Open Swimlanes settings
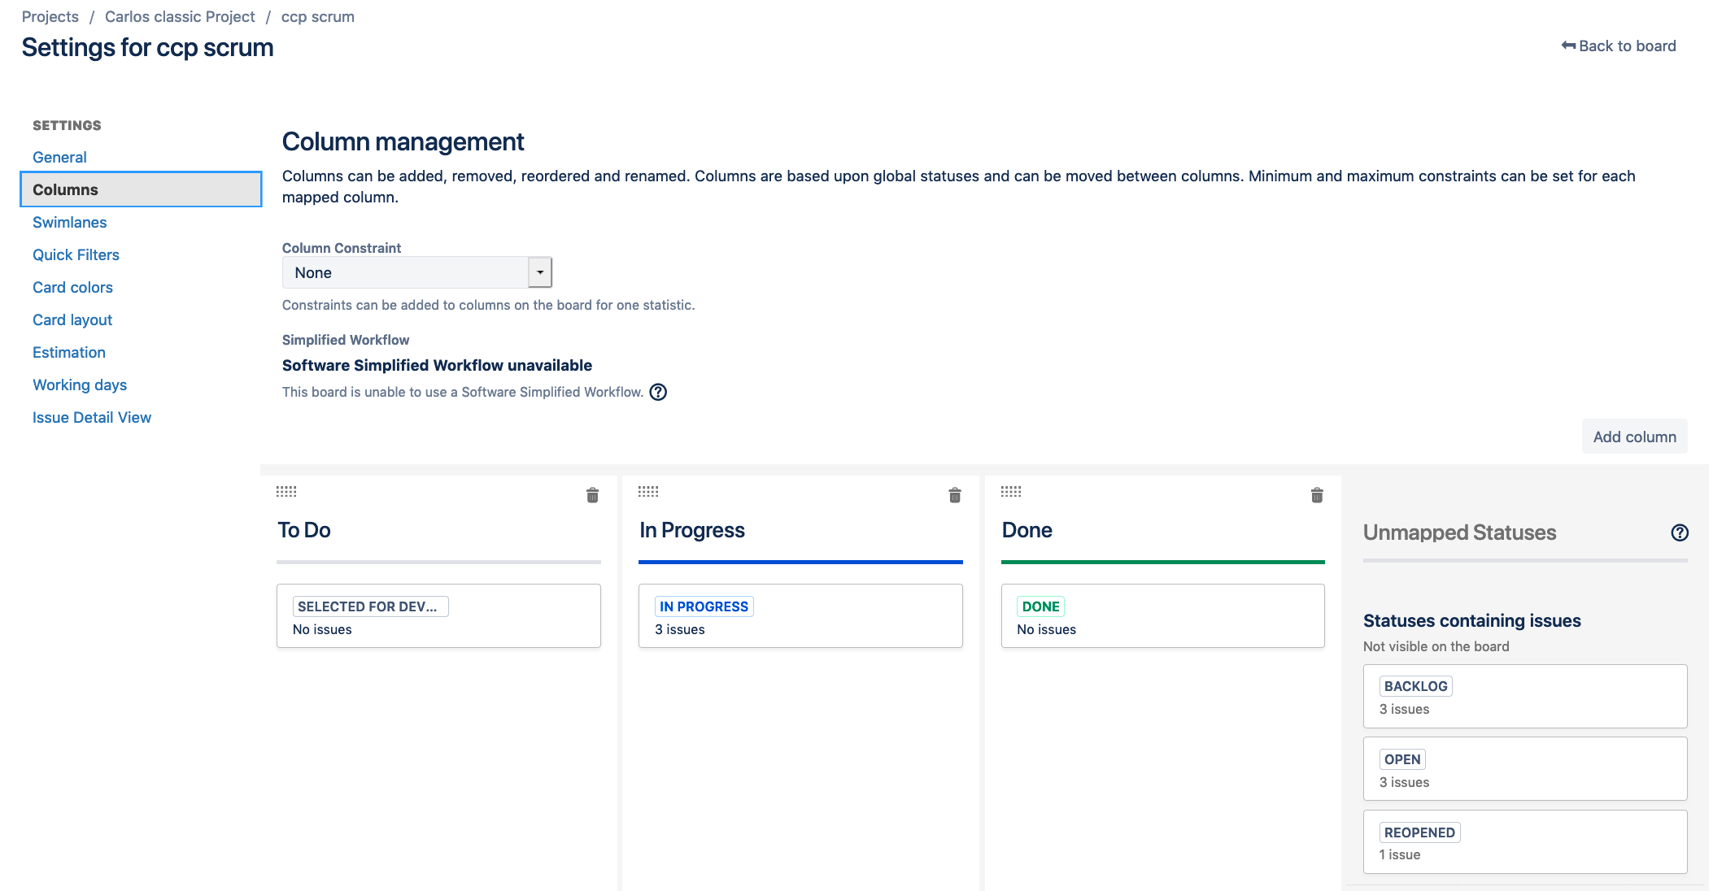 coord(70,222)
